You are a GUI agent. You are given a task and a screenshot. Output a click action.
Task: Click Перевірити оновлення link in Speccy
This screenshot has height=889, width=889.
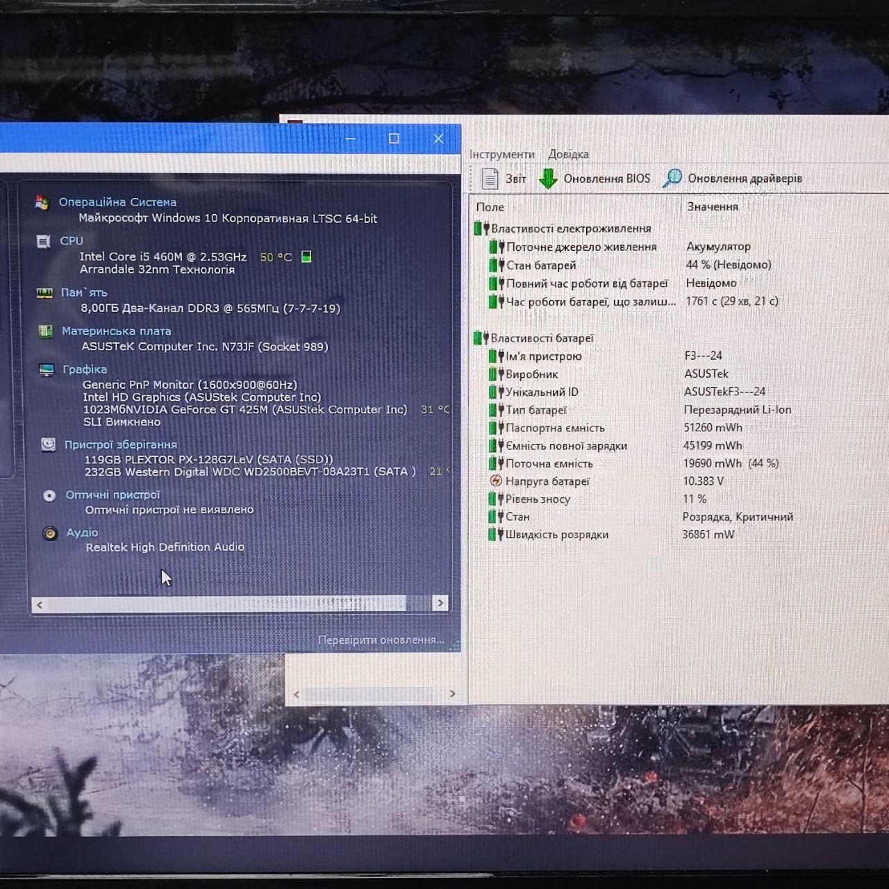point(381,640)
